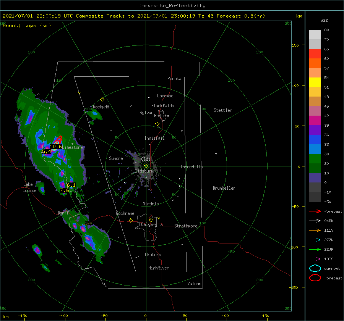Screen dimensions: 344x321
Task: Click the red forecast arrow in legend
Action: (x=315, y=211)
